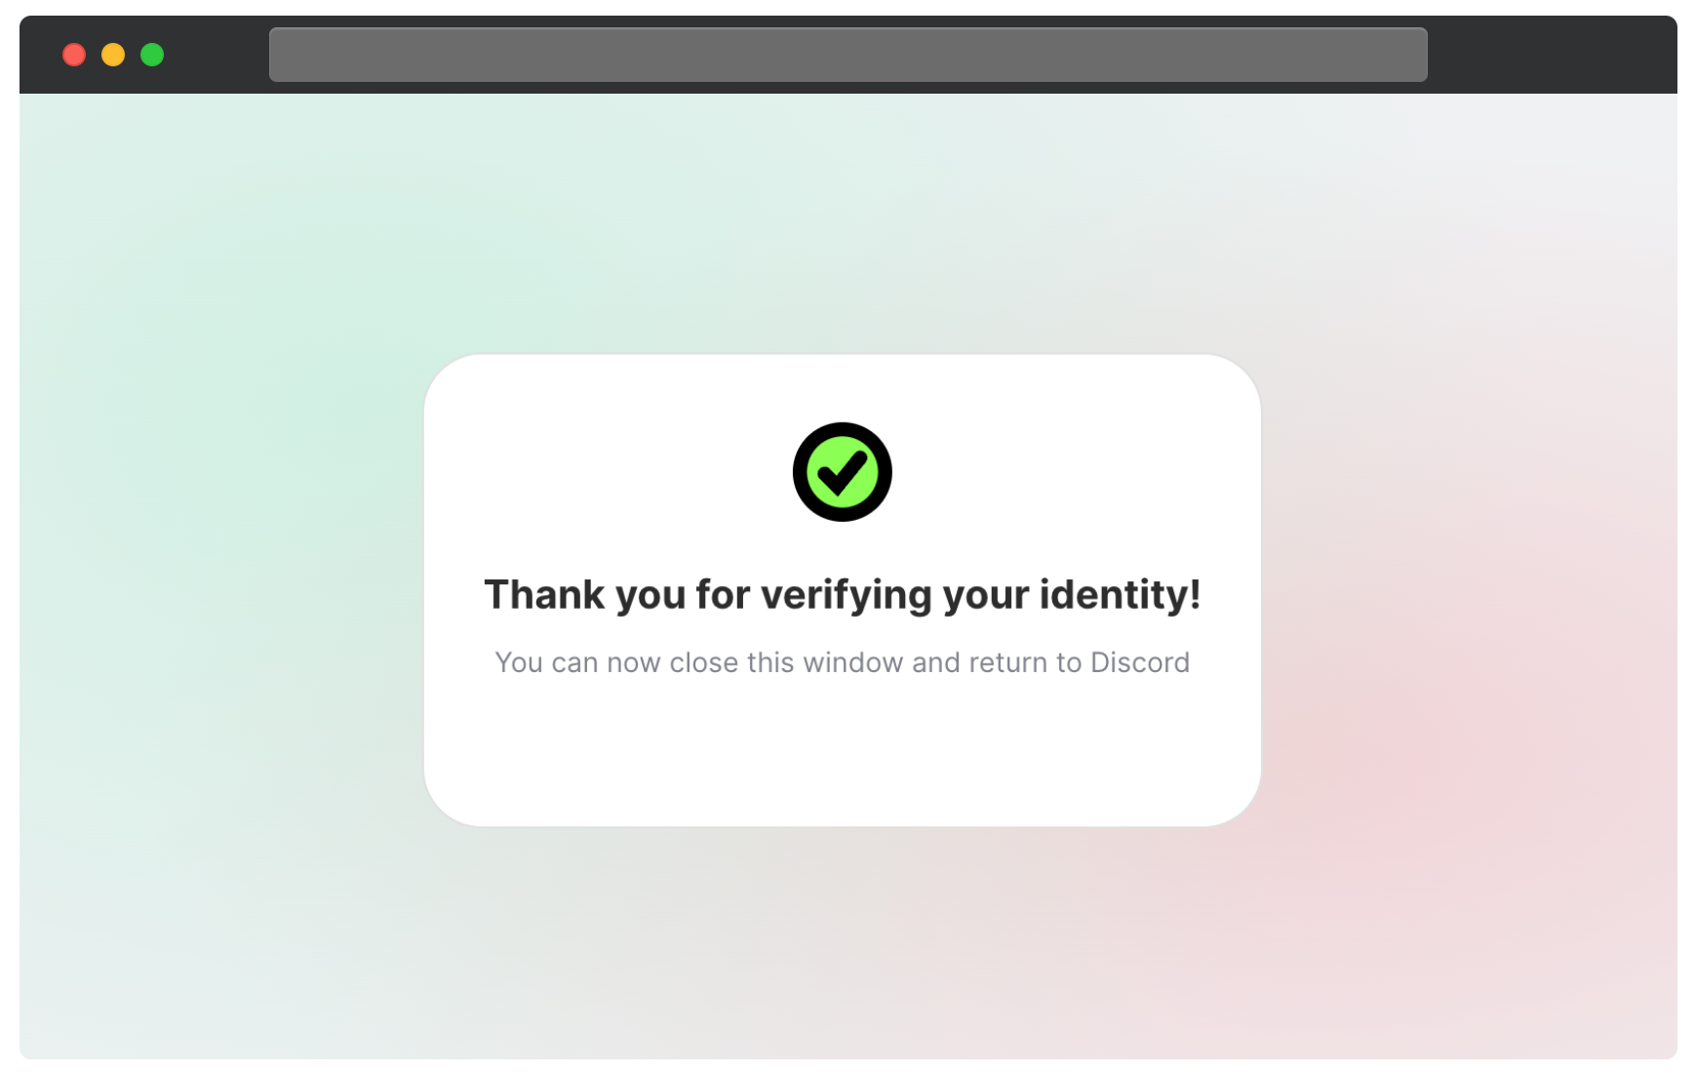Click the pale background above the white card

pos(843,222)
